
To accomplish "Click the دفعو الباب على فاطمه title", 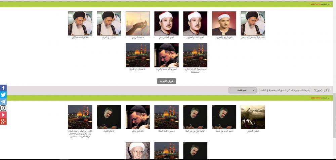I will pyautogui.click(x=224, y=131).
